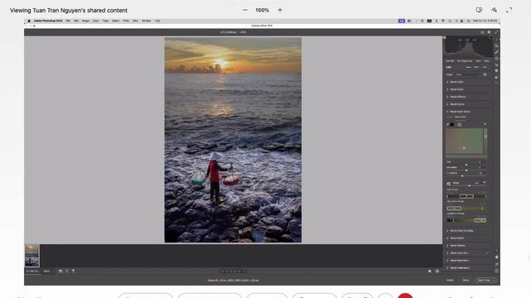The image size is (531, 298).
Task: Click the Cancel button
Action: (x=450, y=280)
